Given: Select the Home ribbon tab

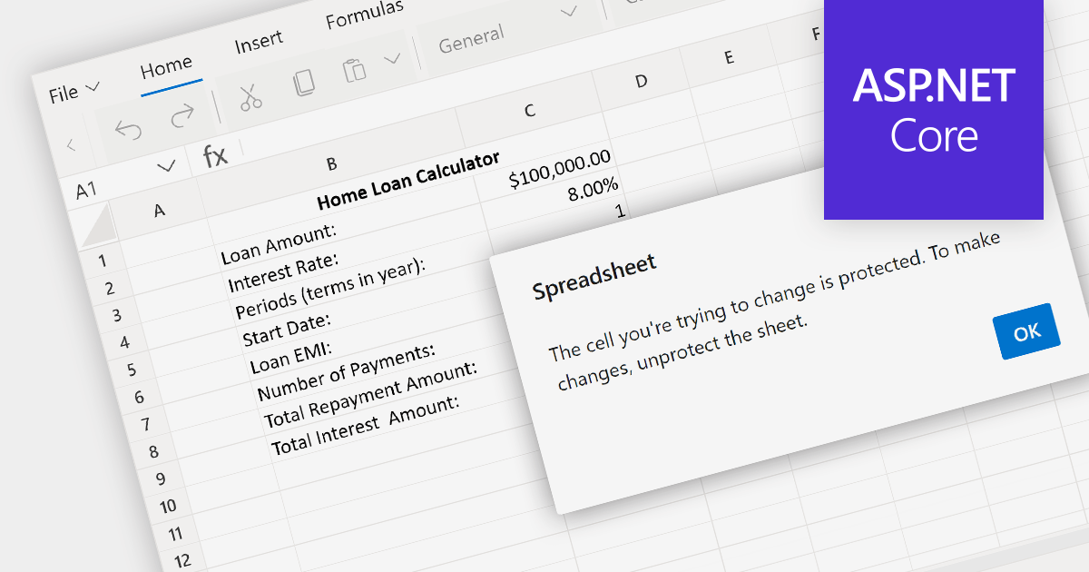Looking at the screenshot, I should [x=167, y=63].
